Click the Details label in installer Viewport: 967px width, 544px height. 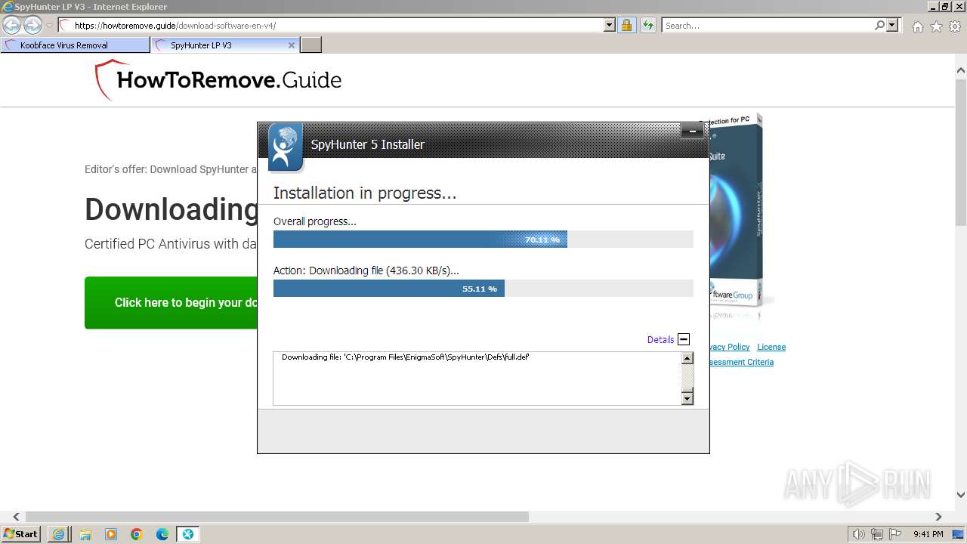coord(660,340)
